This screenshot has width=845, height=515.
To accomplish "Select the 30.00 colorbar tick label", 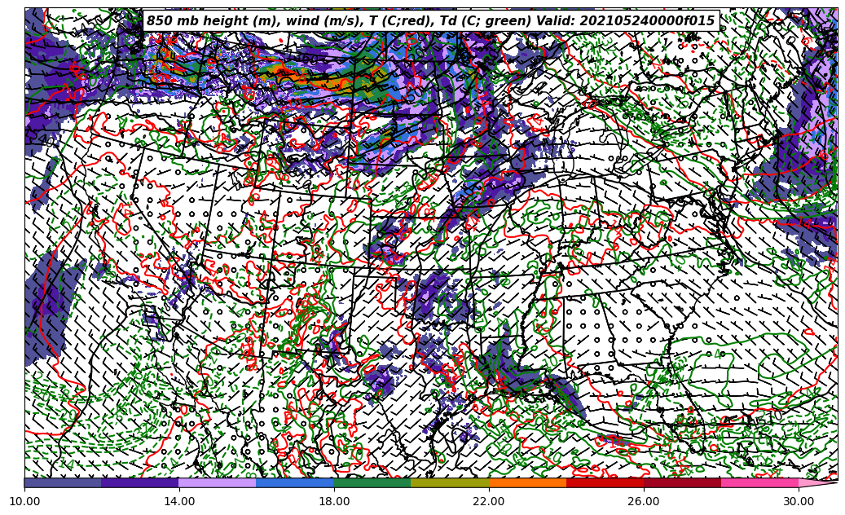I will (x=799, y=502).
